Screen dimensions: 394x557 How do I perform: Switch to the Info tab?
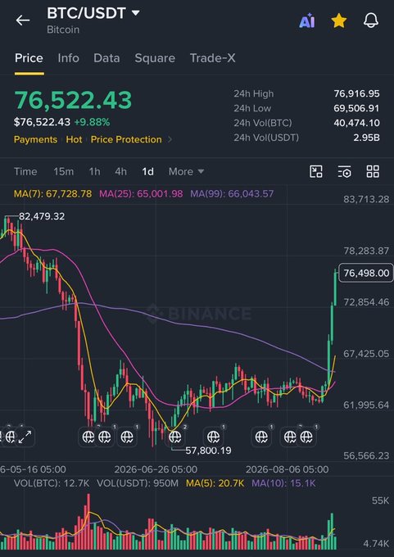click(68, 58)
